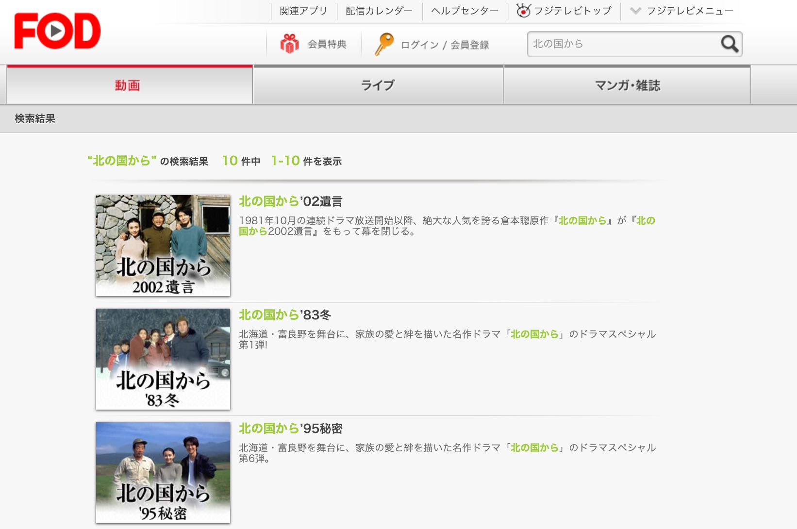Focus the 北の国から search field
The height and width of the screenshot is (529, 797).
click(x=621, y=44)
